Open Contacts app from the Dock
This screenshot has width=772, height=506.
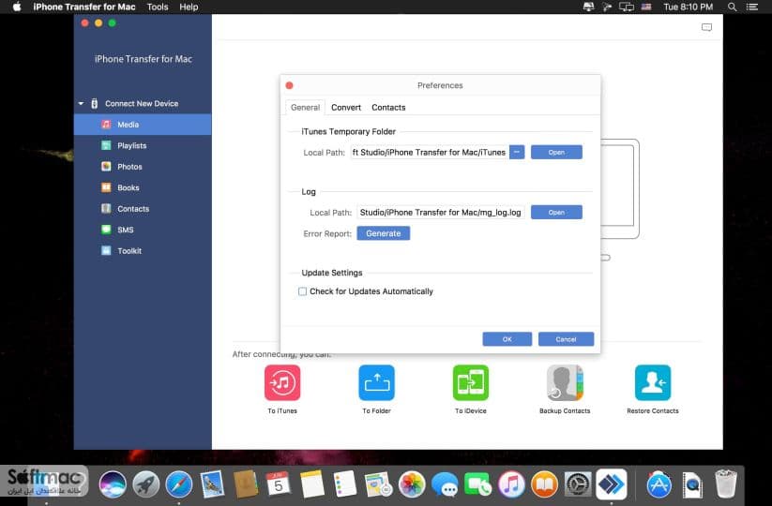(245, 484)
